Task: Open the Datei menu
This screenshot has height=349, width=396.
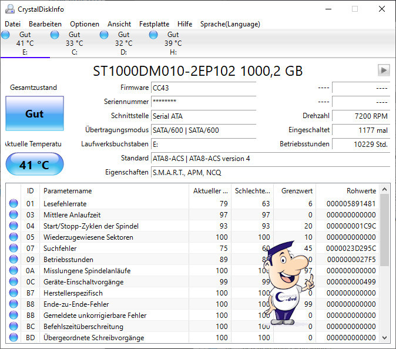Action: (12, 24)
